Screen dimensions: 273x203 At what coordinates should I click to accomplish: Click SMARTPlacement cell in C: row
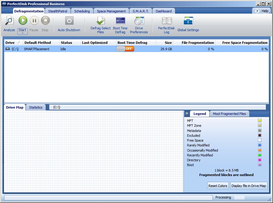37,49
